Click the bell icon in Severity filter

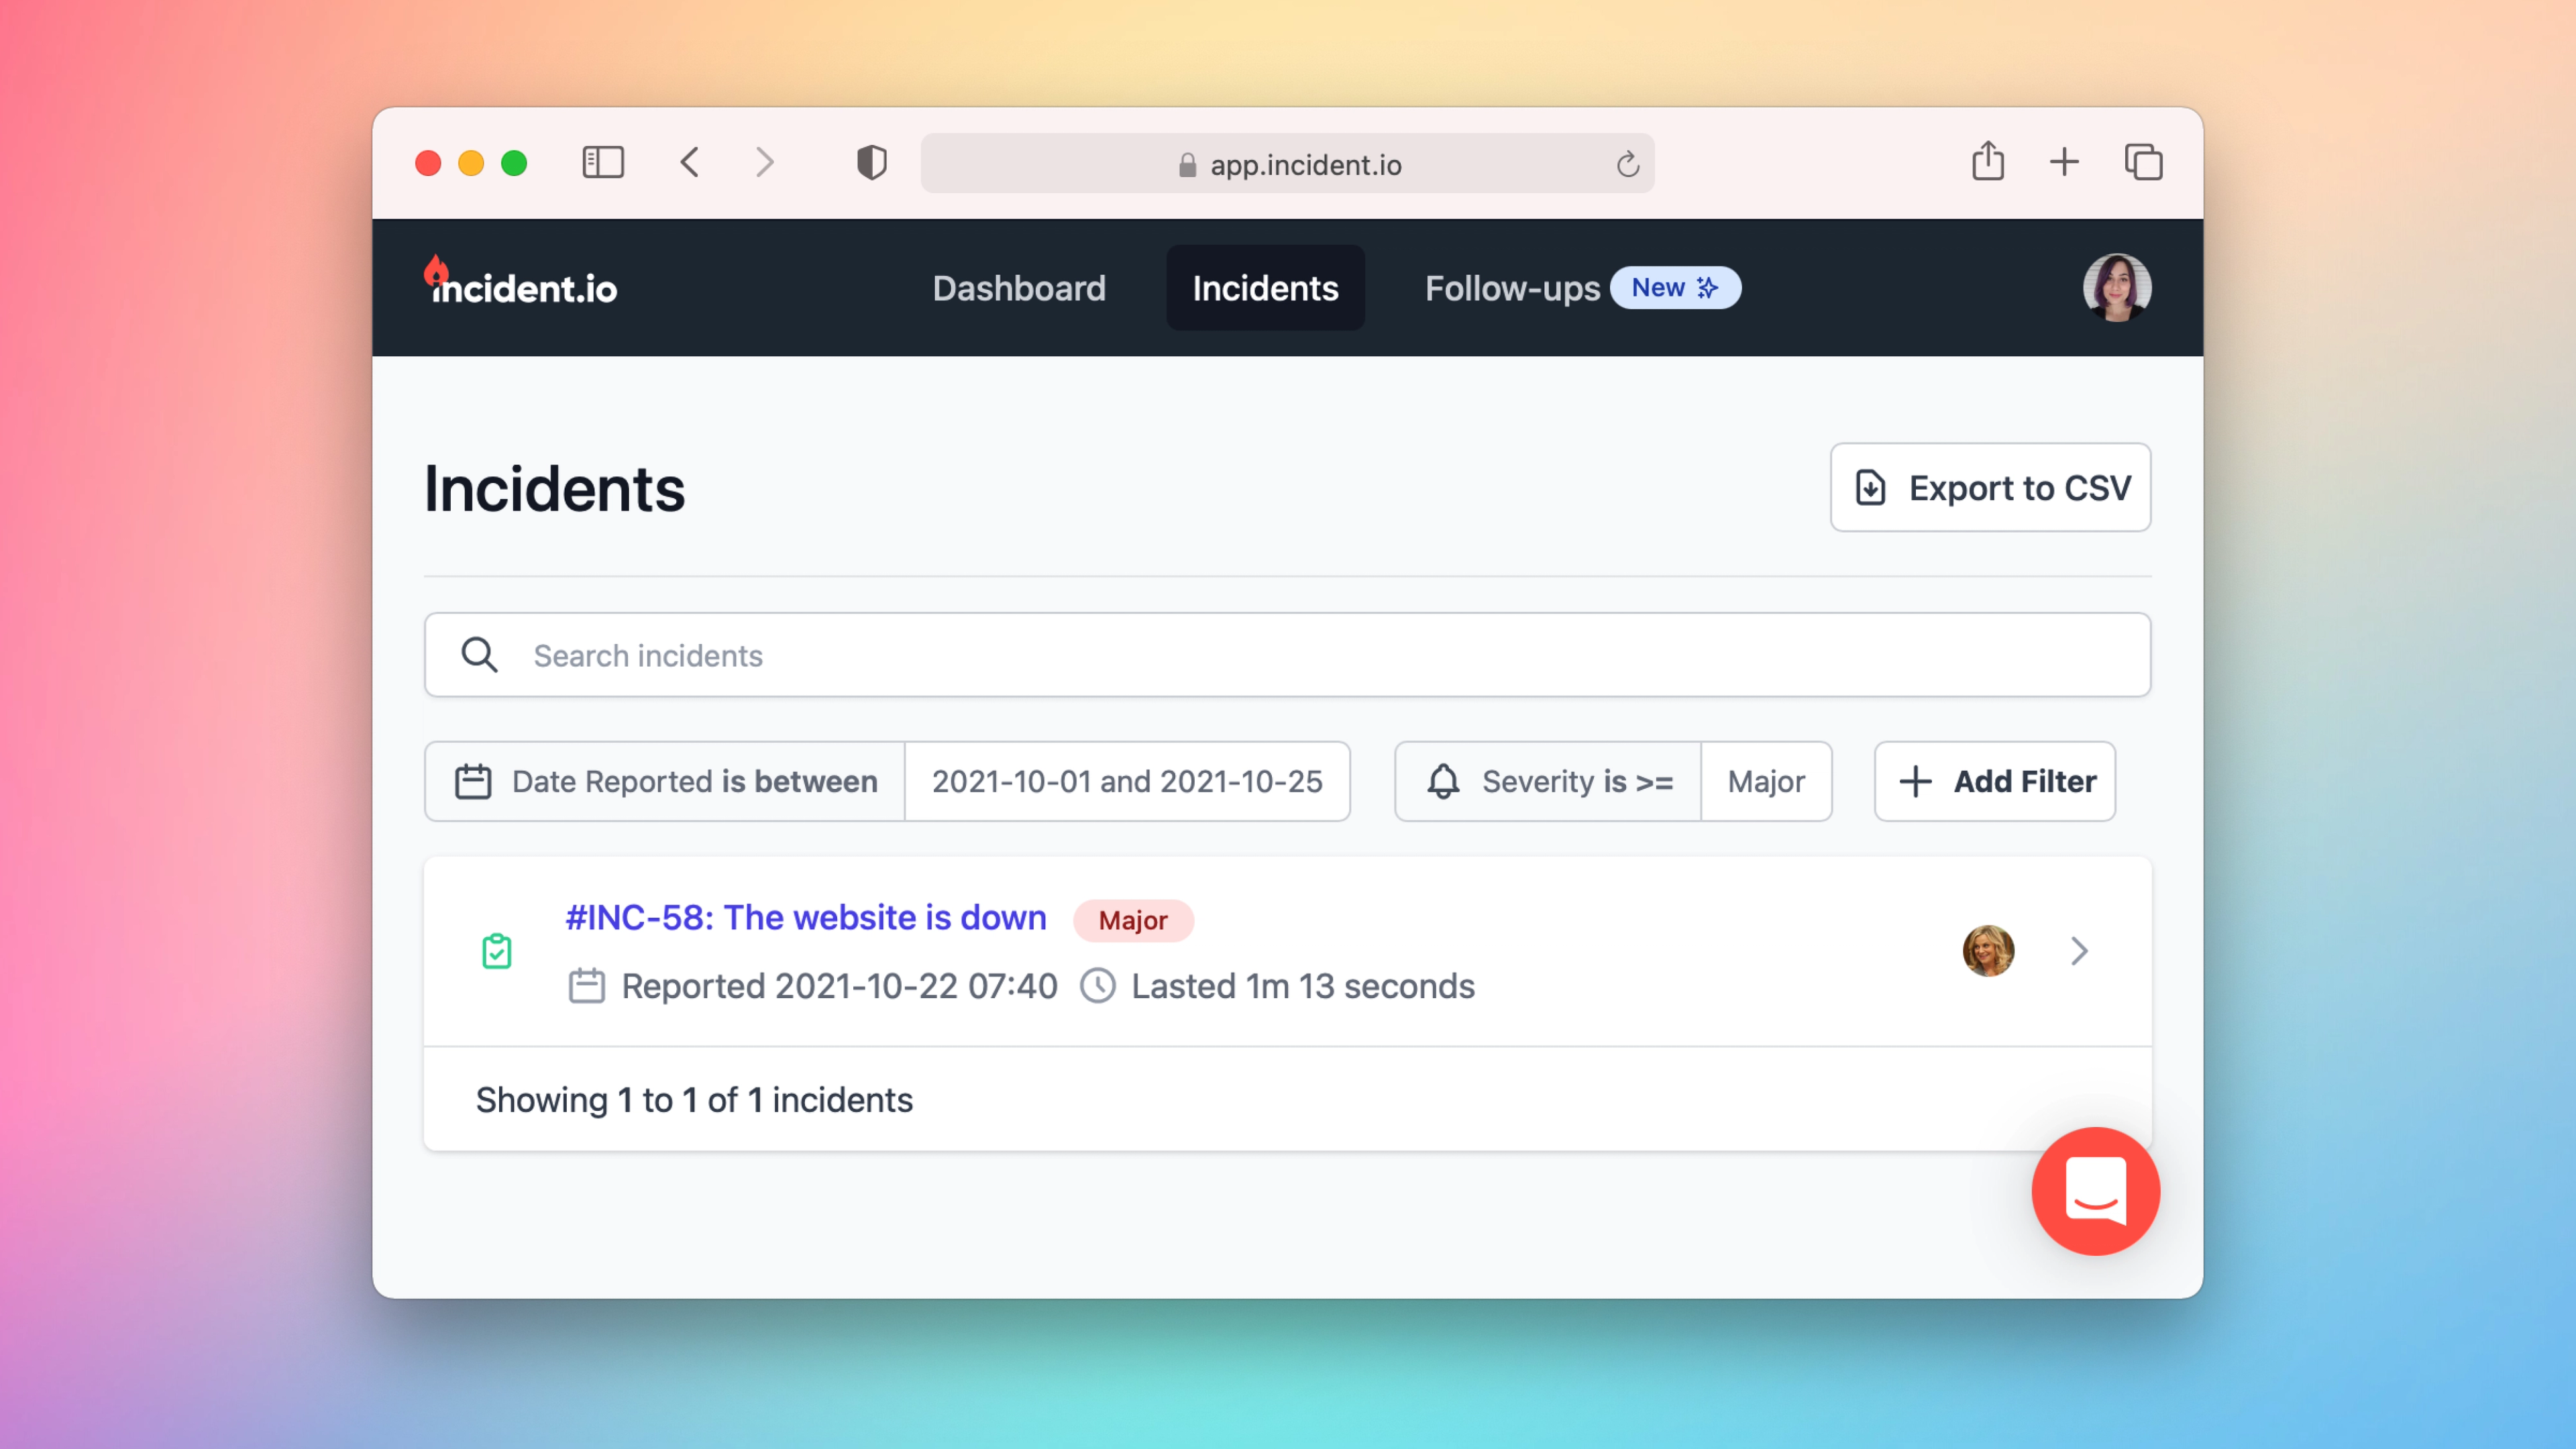tap(1443, 782)
